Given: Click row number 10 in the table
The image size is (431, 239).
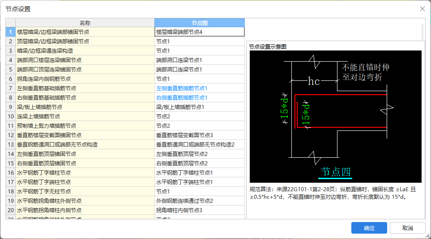Looking at the screenshot, I should tap(10, 116).
